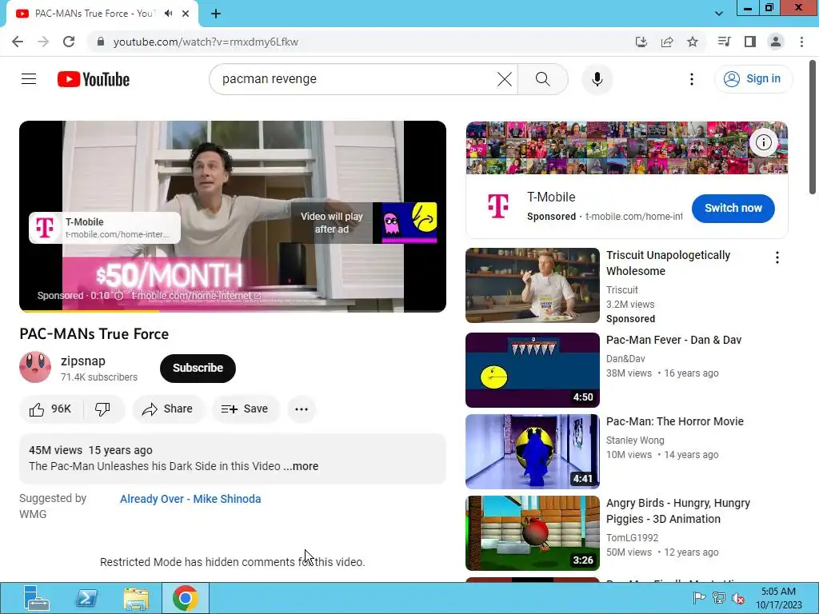Click the Switch now ad button
Image resolution: width=819 pixels, height=614 pixels.
733,208
